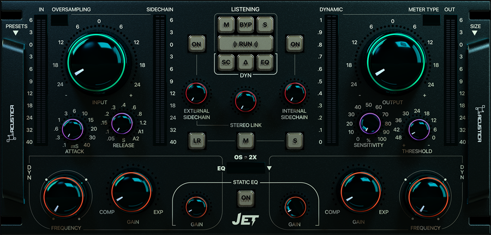Viewport: 491px width, 235px height.
Task: Click the Stereo Link label
Action: click(x=245, y=126)
